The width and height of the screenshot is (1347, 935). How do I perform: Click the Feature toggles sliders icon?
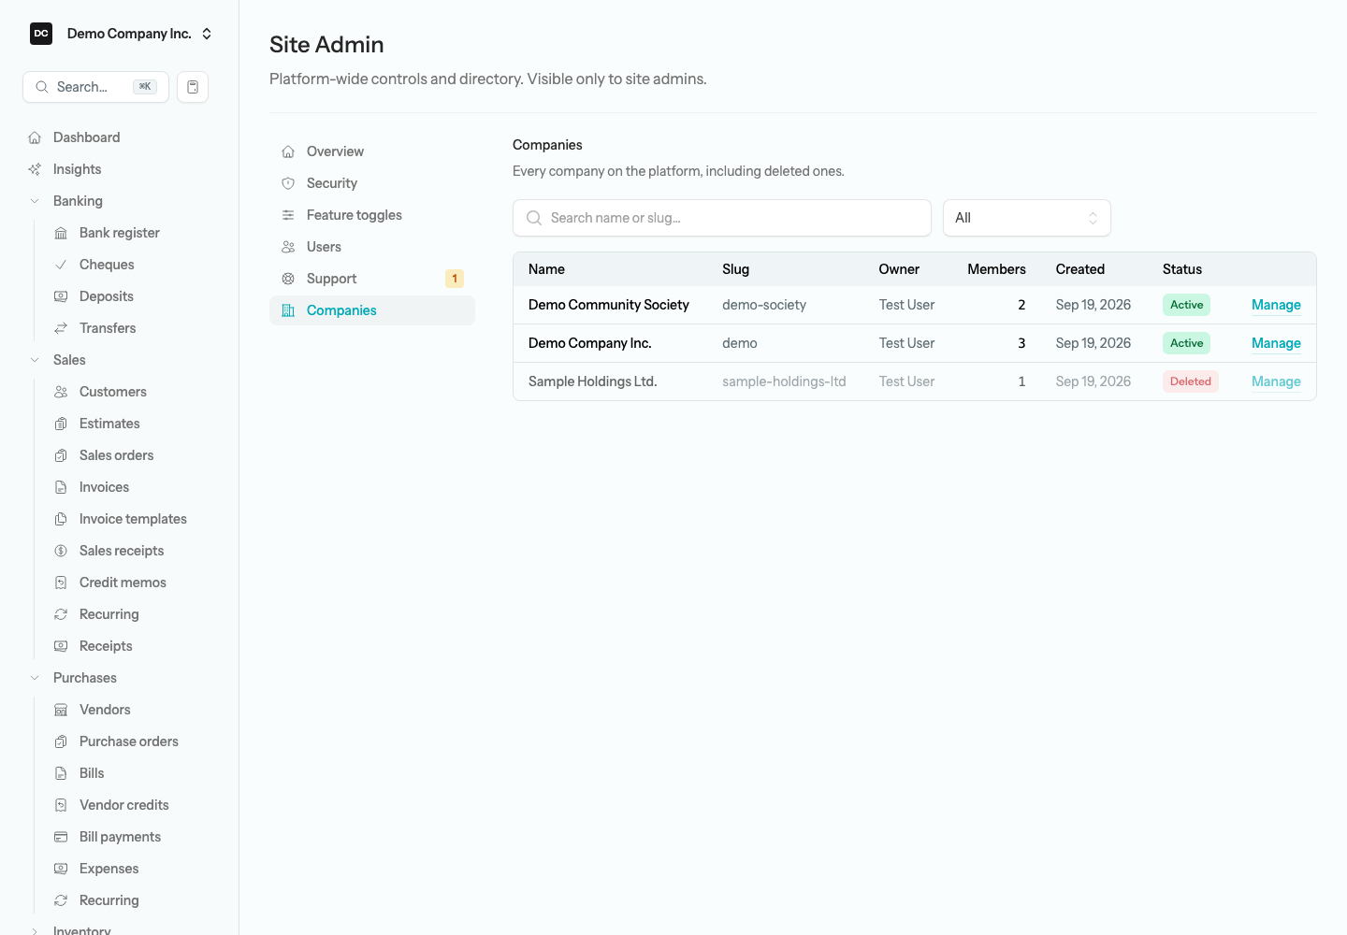[x=288, y=215]
